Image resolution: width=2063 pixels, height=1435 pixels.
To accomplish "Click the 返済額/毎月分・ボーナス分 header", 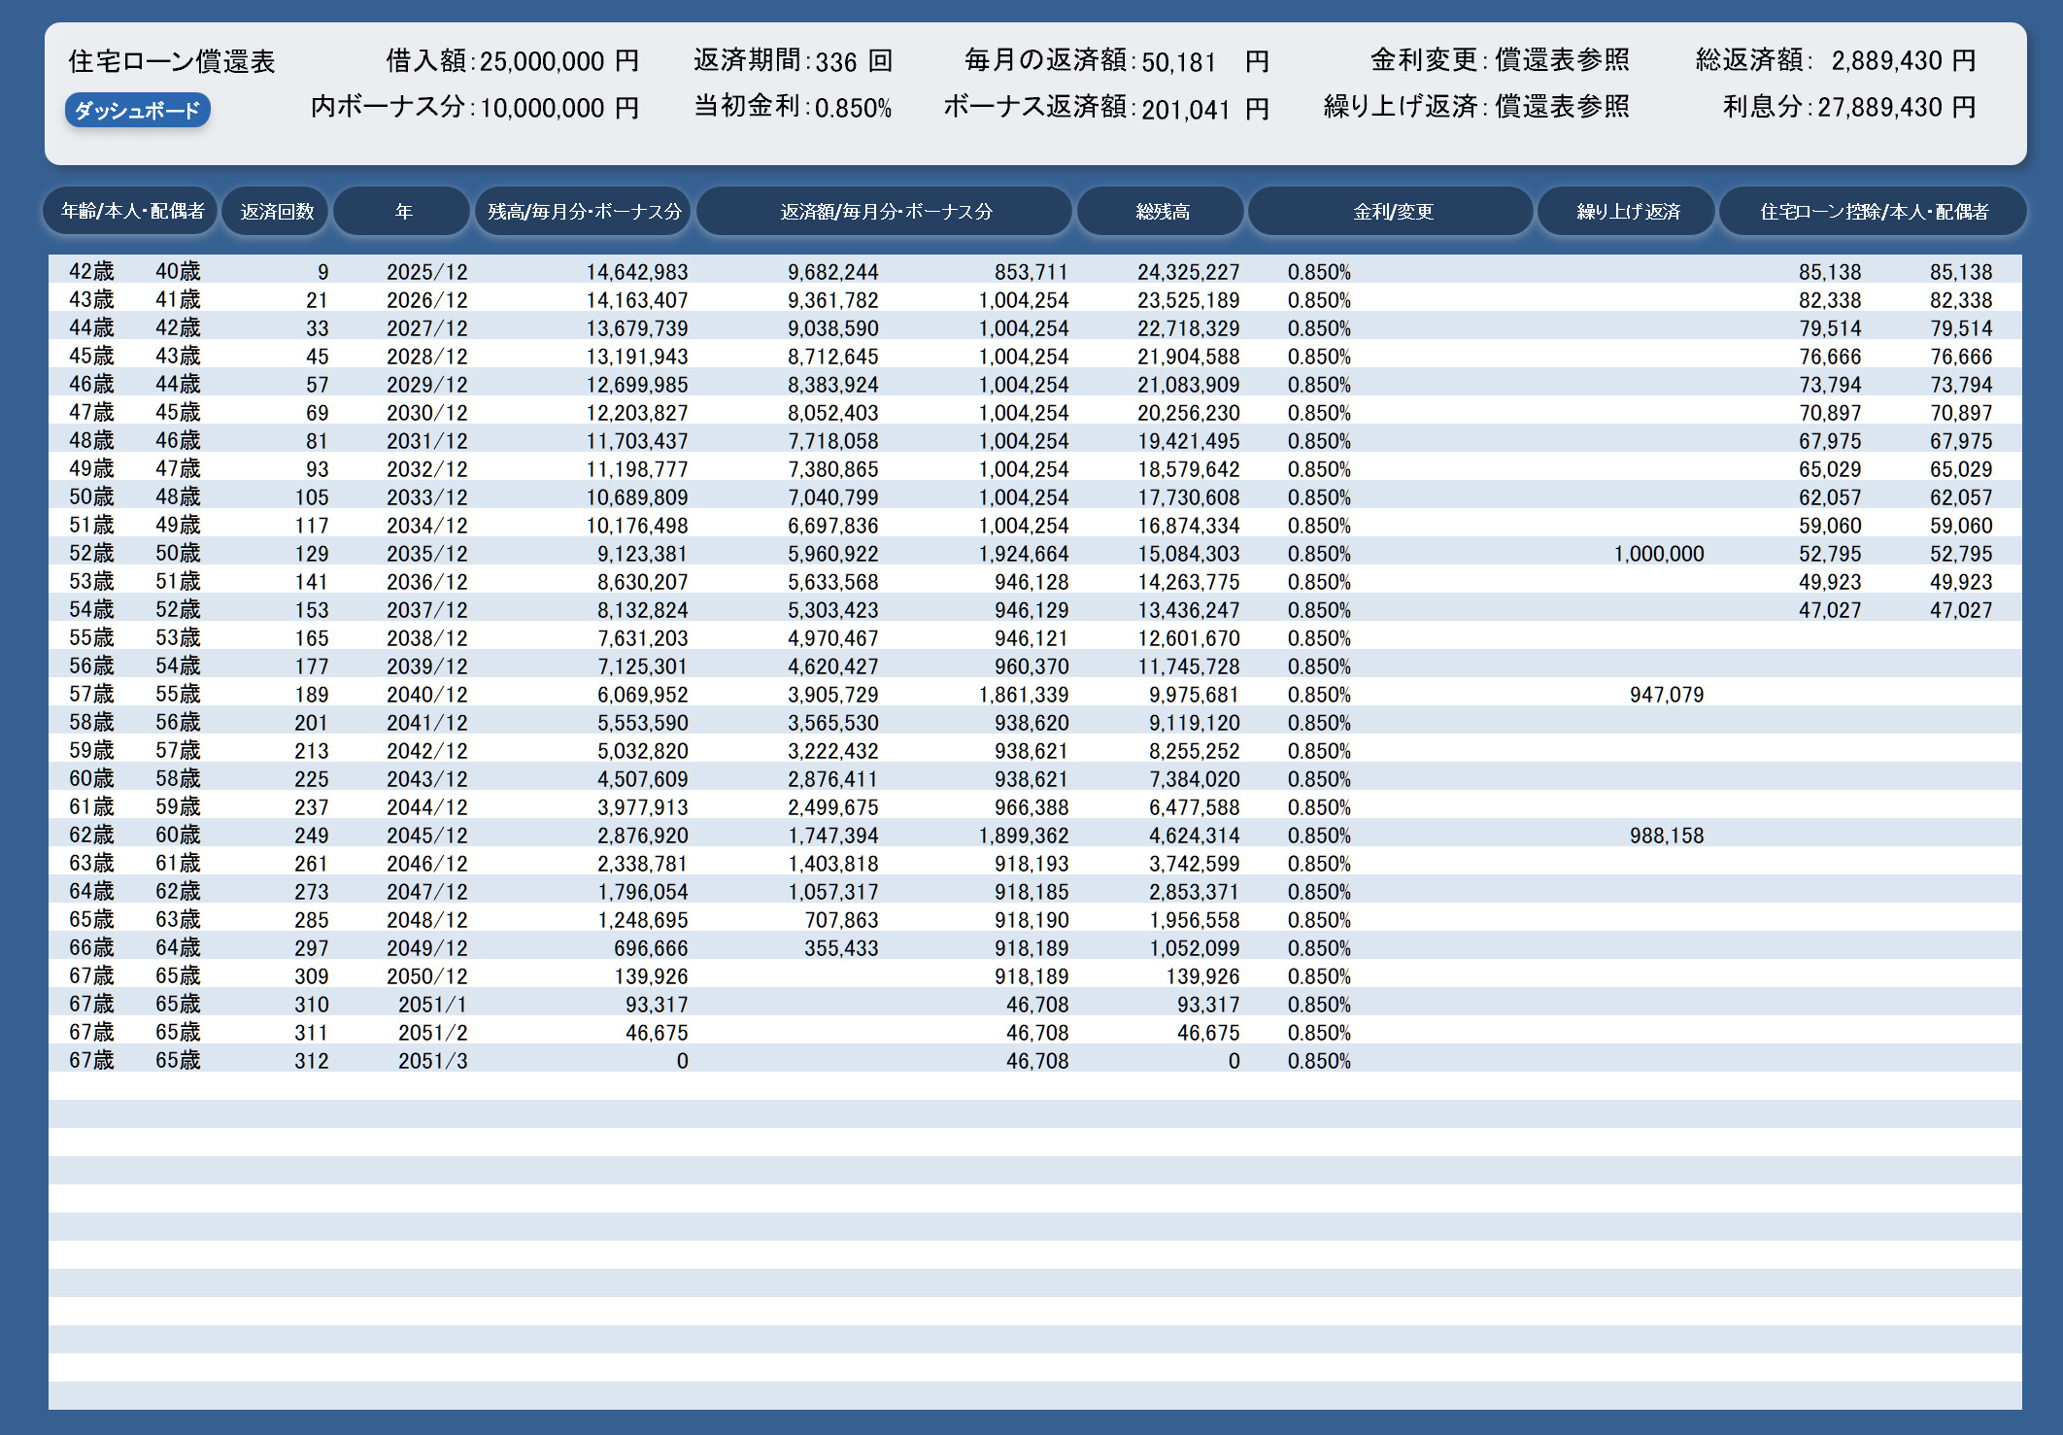I will [x=886, y=212].
